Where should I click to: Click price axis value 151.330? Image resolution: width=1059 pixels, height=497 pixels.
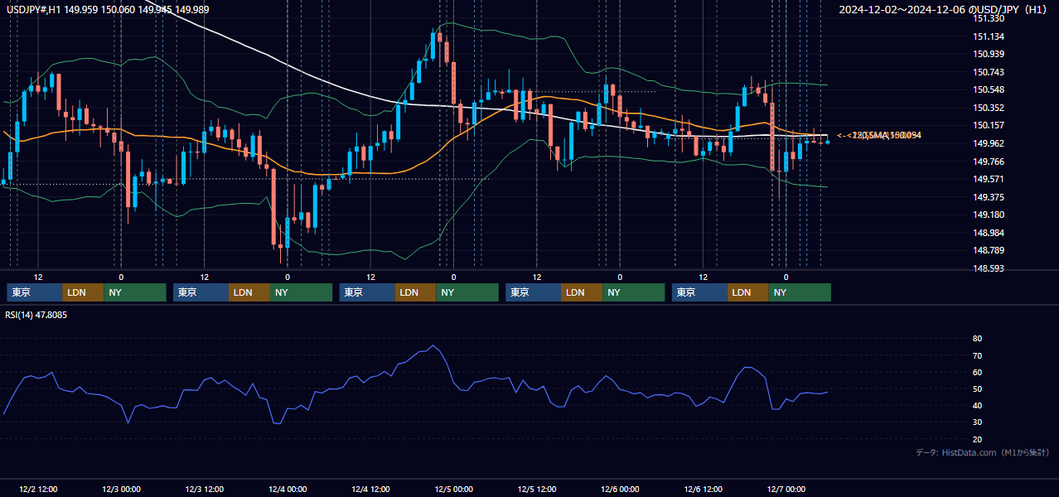[x=989, y=19]
